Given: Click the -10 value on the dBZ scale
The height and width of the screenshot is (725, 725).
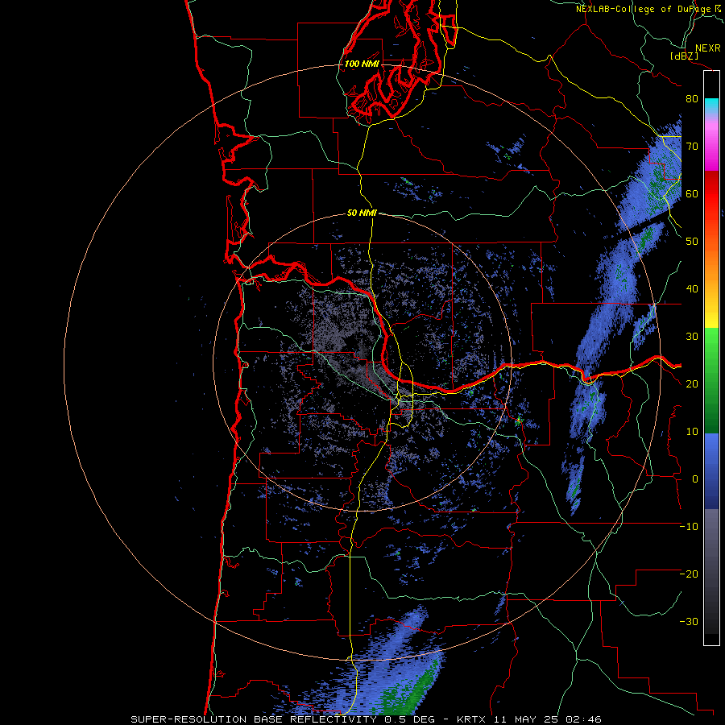Looking at the screenshot, I should click(689, 527).
